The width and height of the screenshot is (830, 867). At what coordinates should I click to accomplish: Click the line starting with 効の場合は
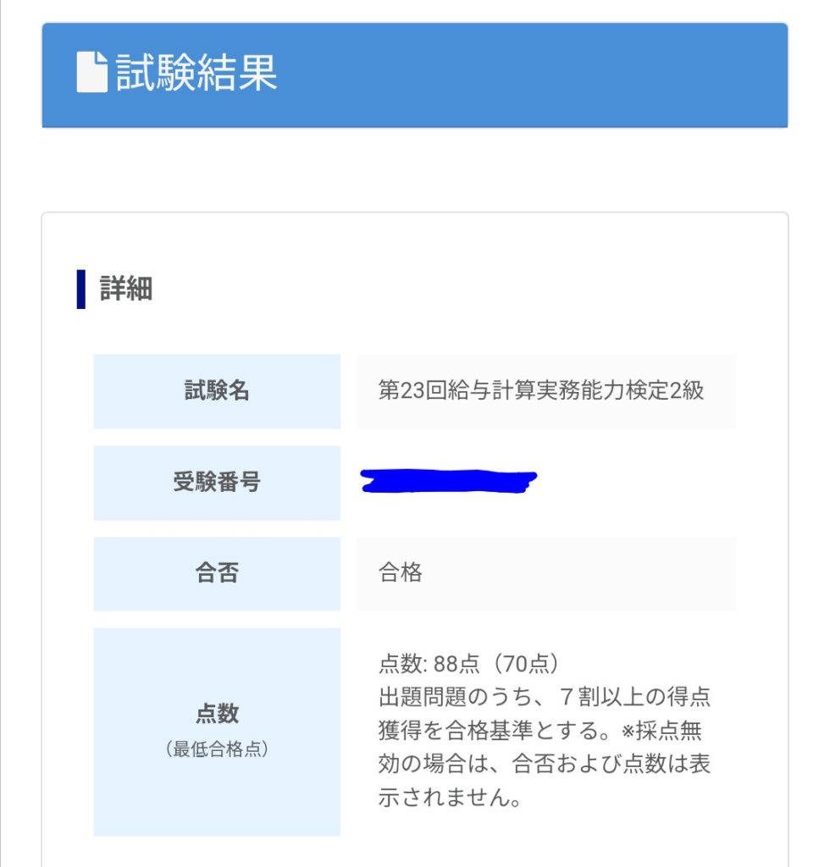point(544,764)
